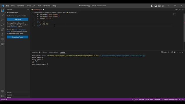Image resolution: width=185 pixels, height=104 pixels.
Task: Click the VS Code logo icon
Action: (x=3, y=6)
